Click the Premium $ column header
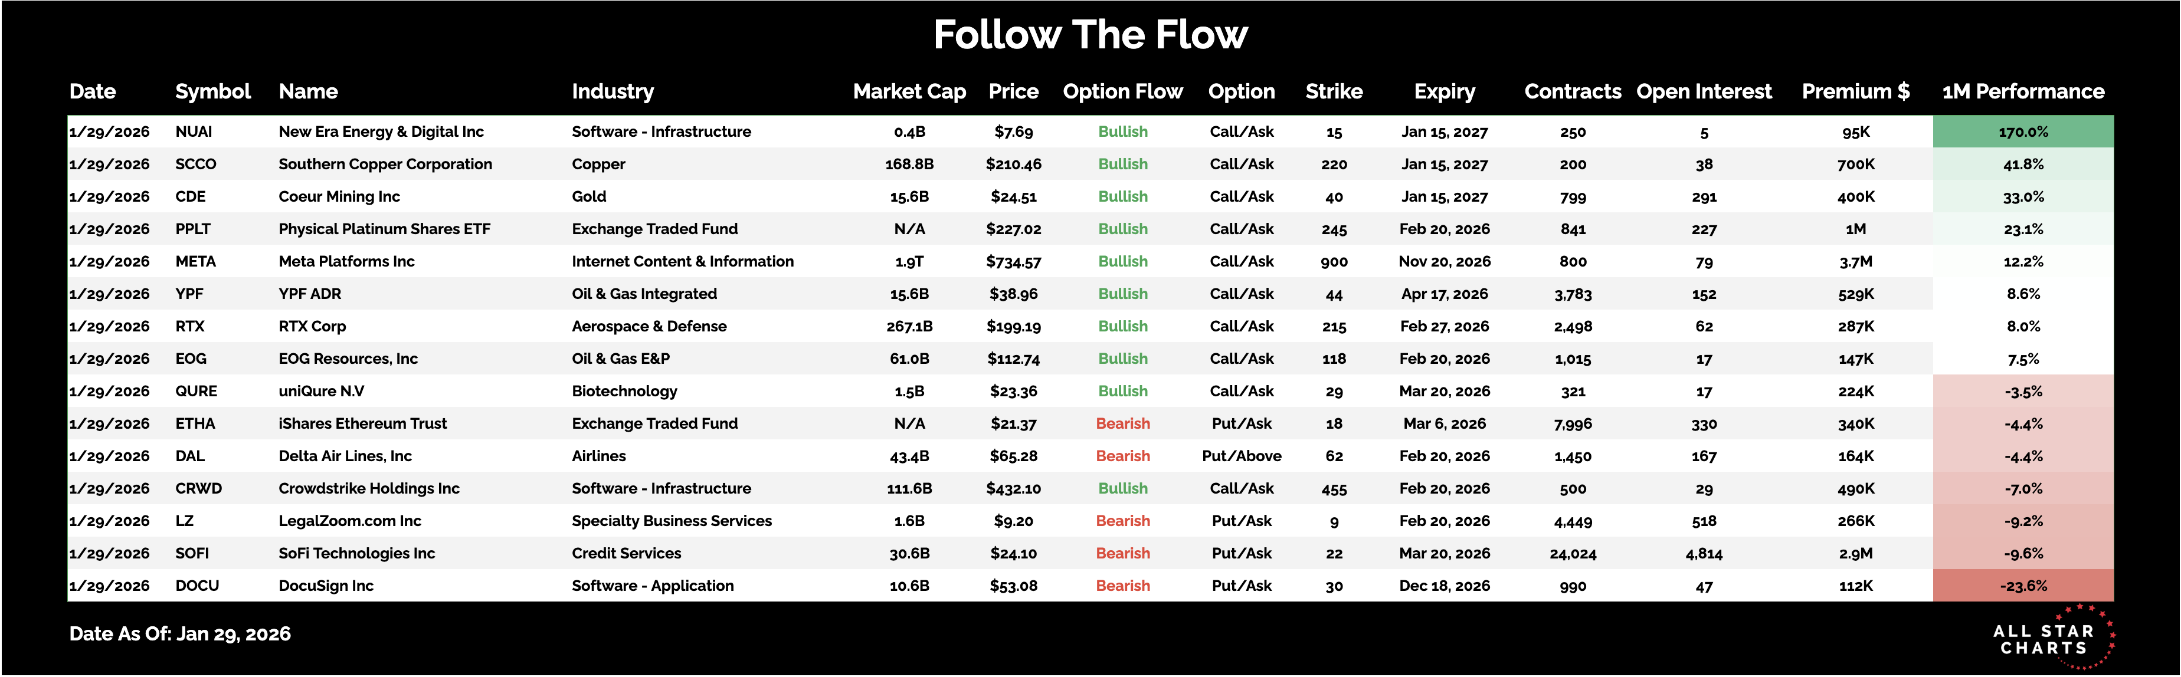 tap(1854, 91)
